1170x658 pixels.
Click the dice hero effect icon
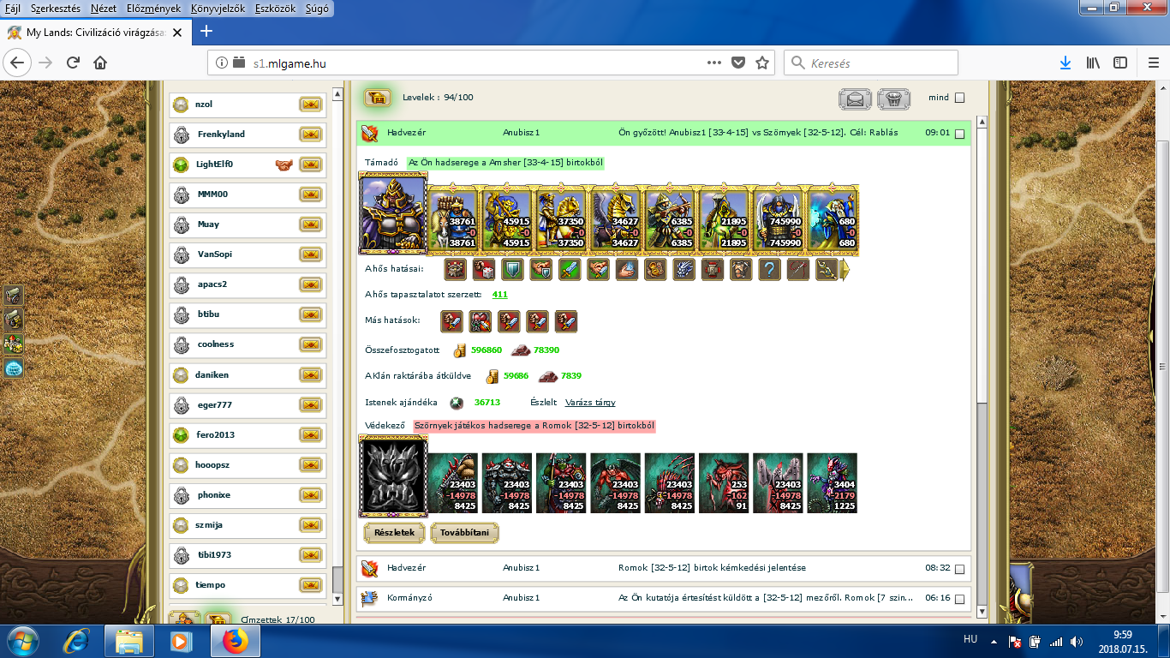[484, 270]
